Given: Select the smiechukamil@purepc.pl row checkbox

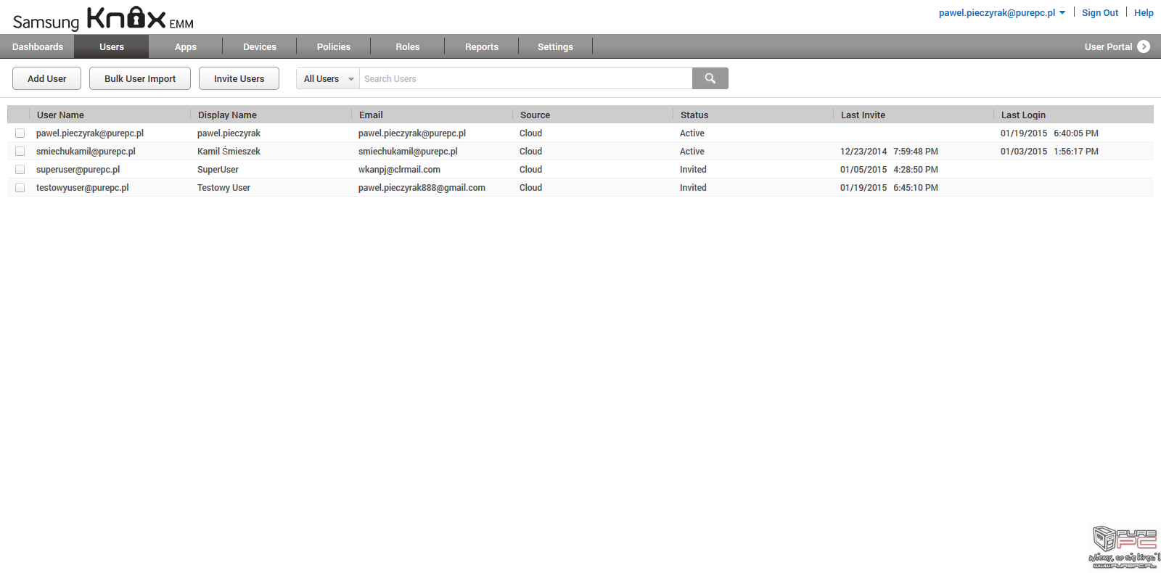Looking at the screenshot, I should pos(20,152).
